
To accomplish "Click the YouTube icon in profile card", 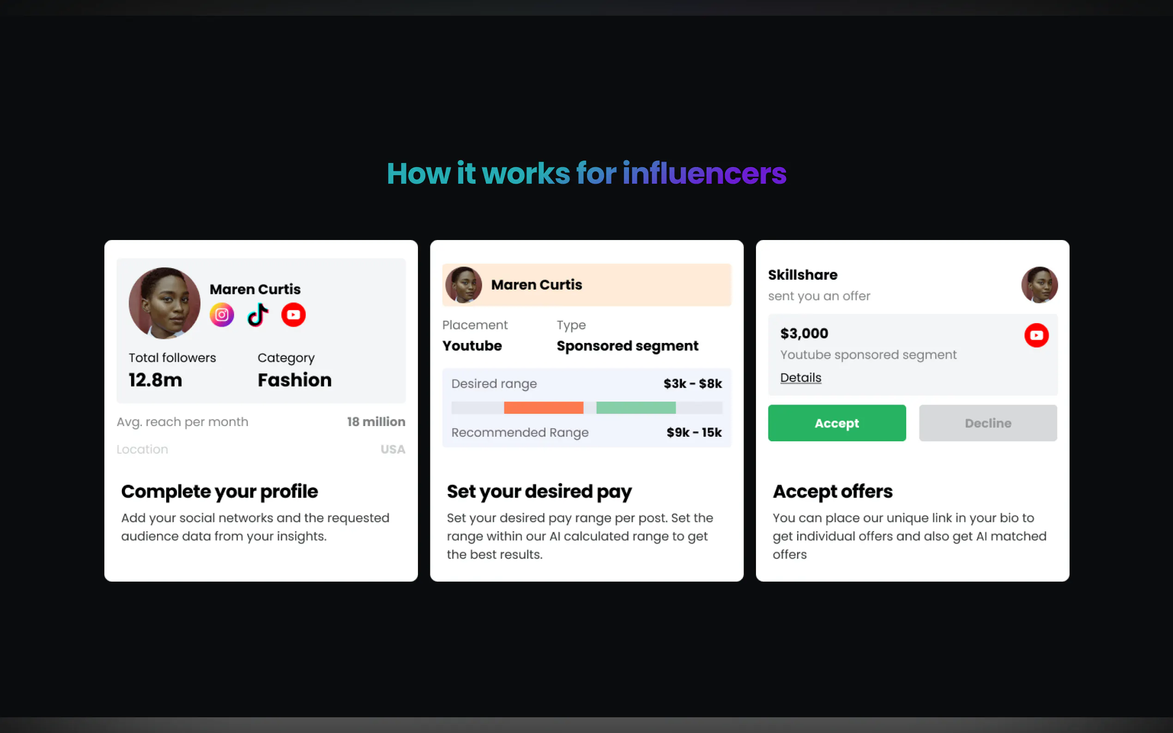I will tap(293, 315).
